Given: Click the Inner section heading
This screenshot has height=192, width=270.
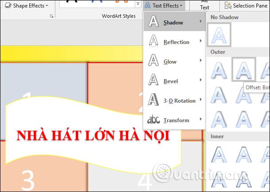Looking at the screenshot, I should 217,136.
